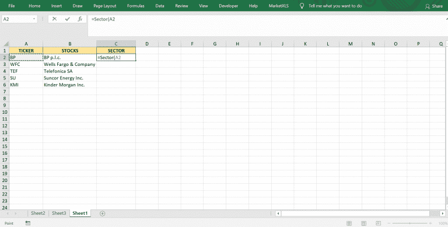Switch to Sheet2 tab
The height and width of the screenshot is (227, 448).
tap(38, 213)
